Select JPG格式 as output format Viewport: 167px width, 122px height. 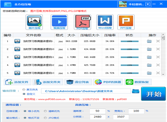click(45, 118)
